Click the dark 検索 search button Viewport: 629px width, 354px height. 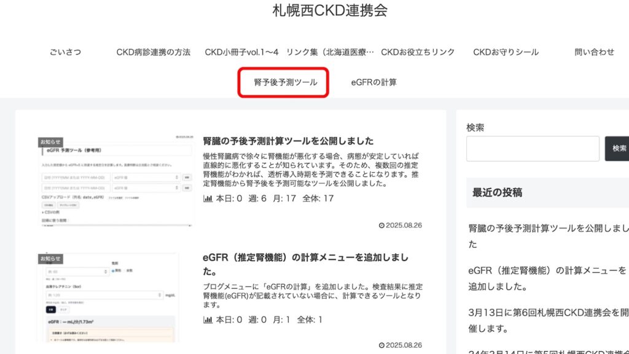(618, 149)
